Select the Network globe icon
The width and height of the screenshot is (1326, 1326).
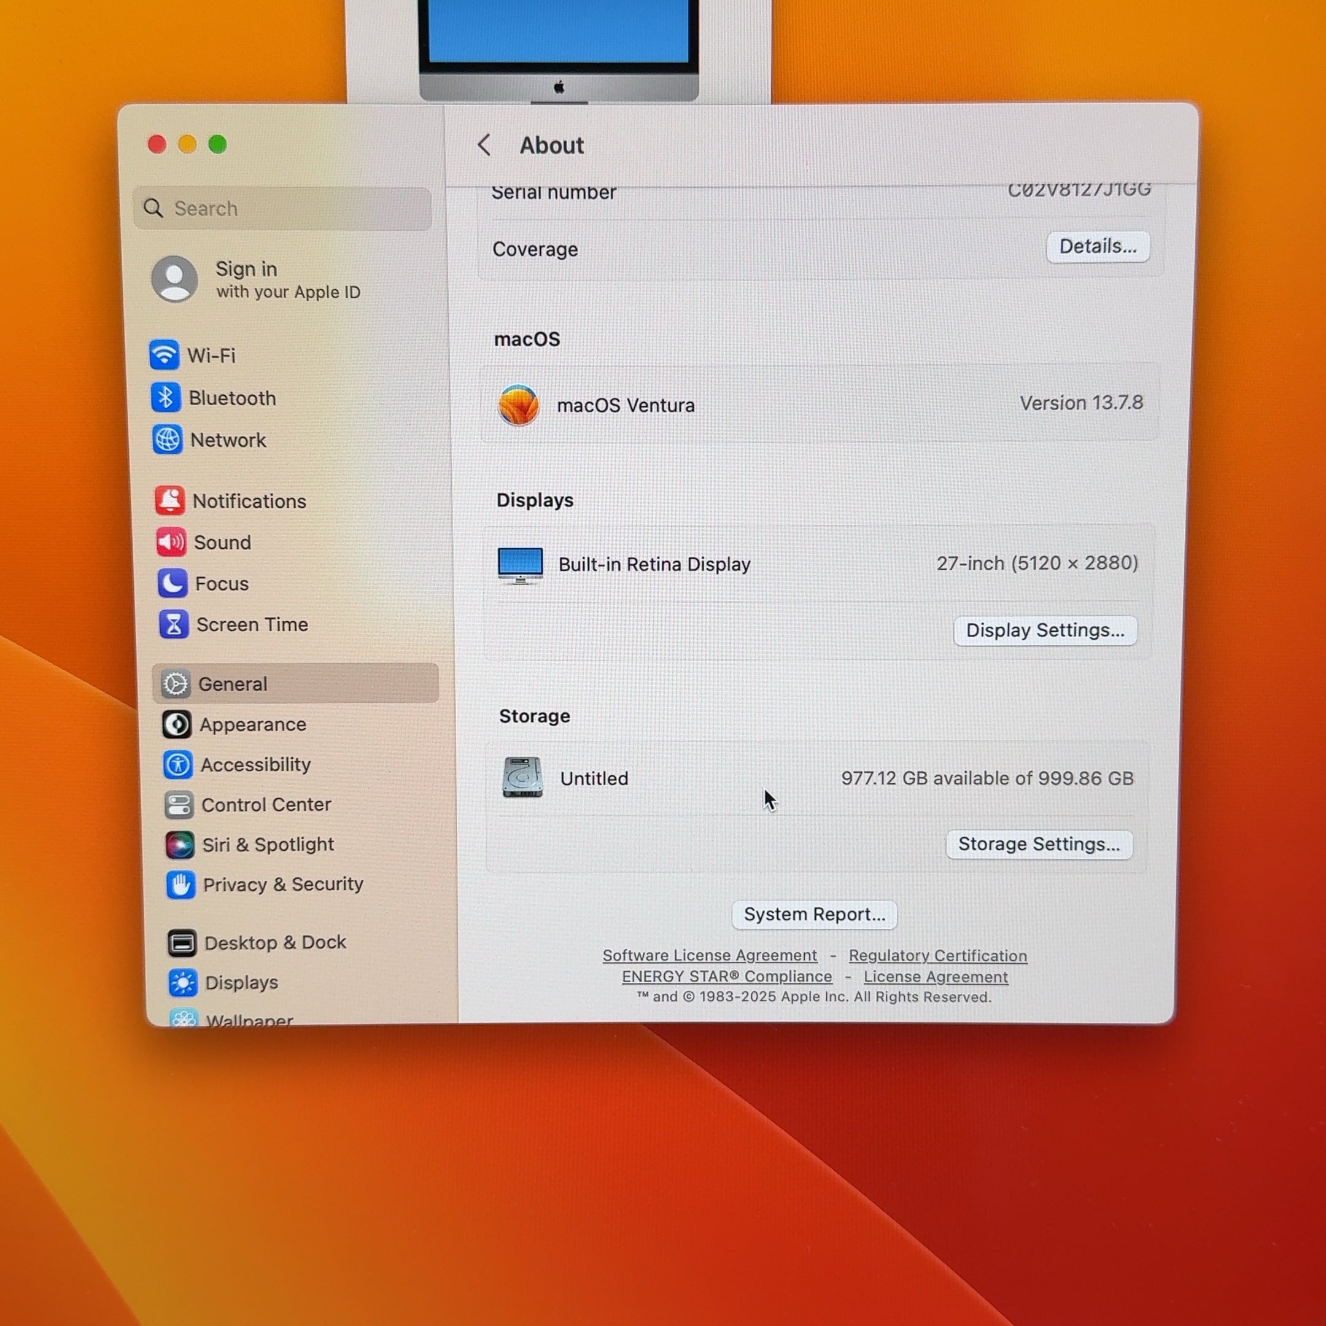coord(167,440)
